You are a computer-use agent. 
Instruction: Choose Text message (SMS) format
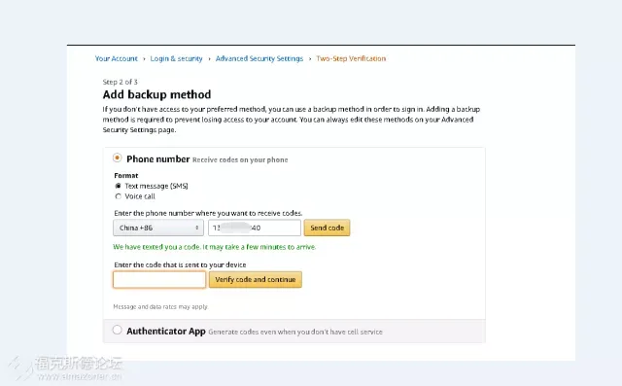click(x=119, y=186)
